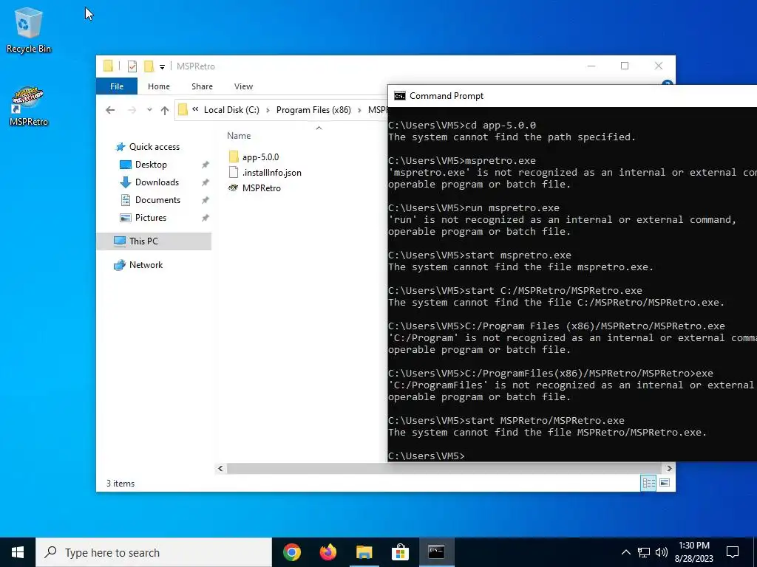The height and width of the screenshot is (567, 757).
Task: Expand the hidden breadcrumb path chevron
Action: point(195,109)
